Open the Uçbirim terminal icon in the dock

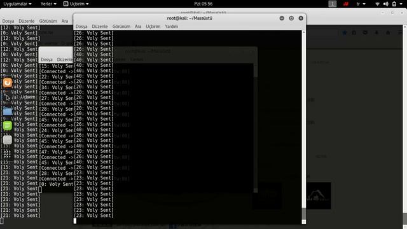click(x=7, y=97)
